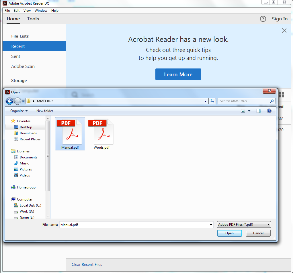The height and width of the screenshot is (273, 293).
Task: Click the Back arrow in Open dialog
Action: [9, 101]
